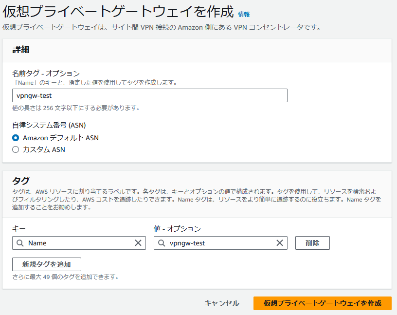The width and height of the screenshot is (397, 315).
Task: Click the タグ section heading
Action: tap(21, 181)
